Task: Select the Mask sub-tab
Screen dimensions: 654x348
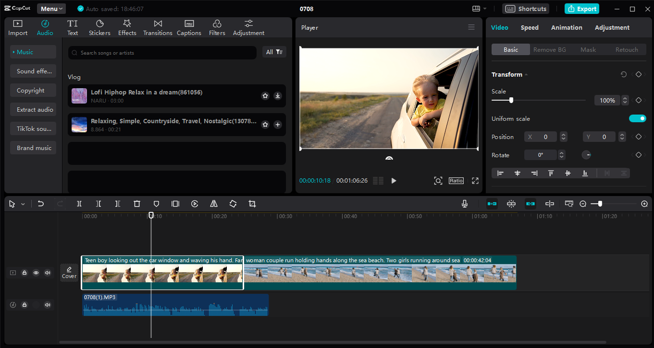Action: click(588, 49)
